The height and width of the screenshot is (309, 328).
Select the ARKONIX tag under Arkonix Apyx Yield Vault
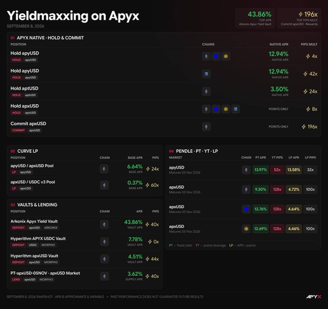[51, 227]
